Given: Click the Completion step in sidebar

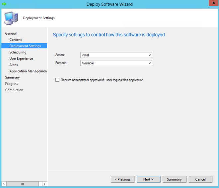Looking at the screenshot, I should tap(14, 90).
